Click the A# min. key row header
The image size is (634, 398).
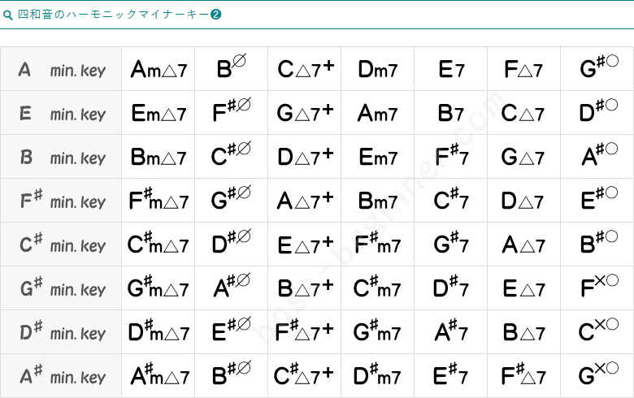pyautogui.click(x=61, y=377)
